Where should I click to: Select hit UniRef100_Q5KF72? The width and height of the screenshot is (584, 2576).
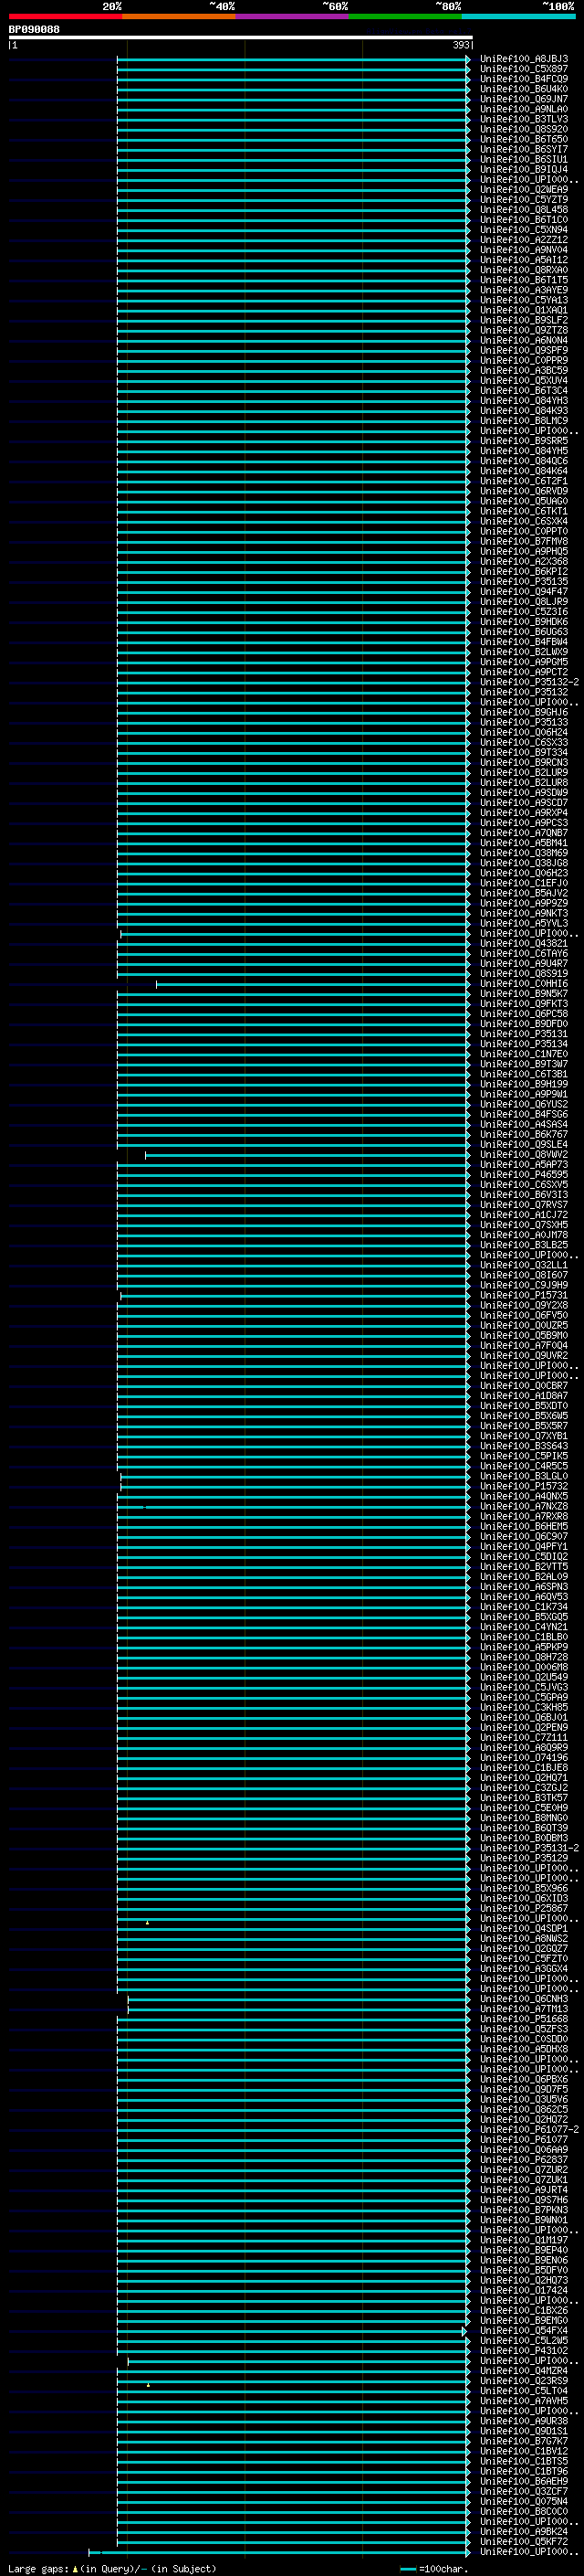[x=524, y=2542]
